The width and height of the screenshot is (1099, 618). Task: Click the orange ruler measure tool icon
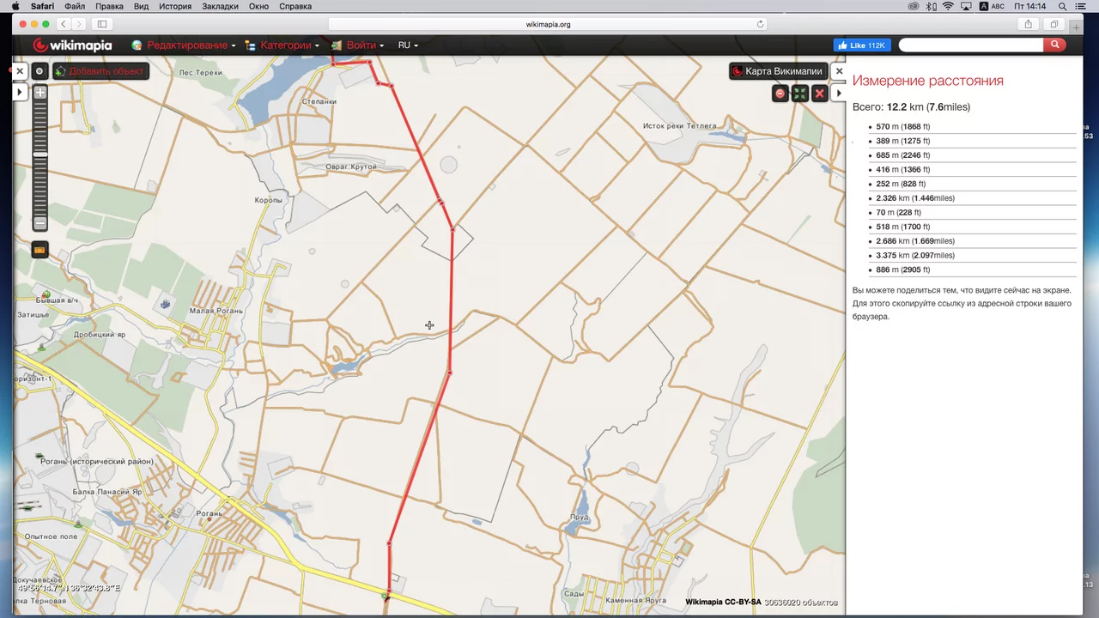[39, 250]
